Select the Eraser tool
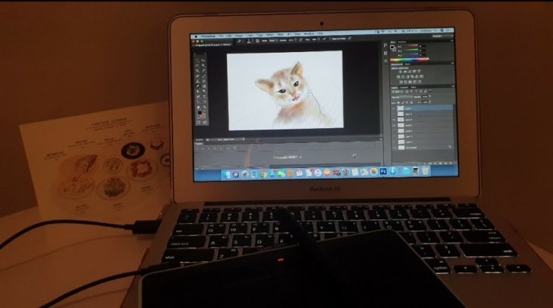 point(198,86)
